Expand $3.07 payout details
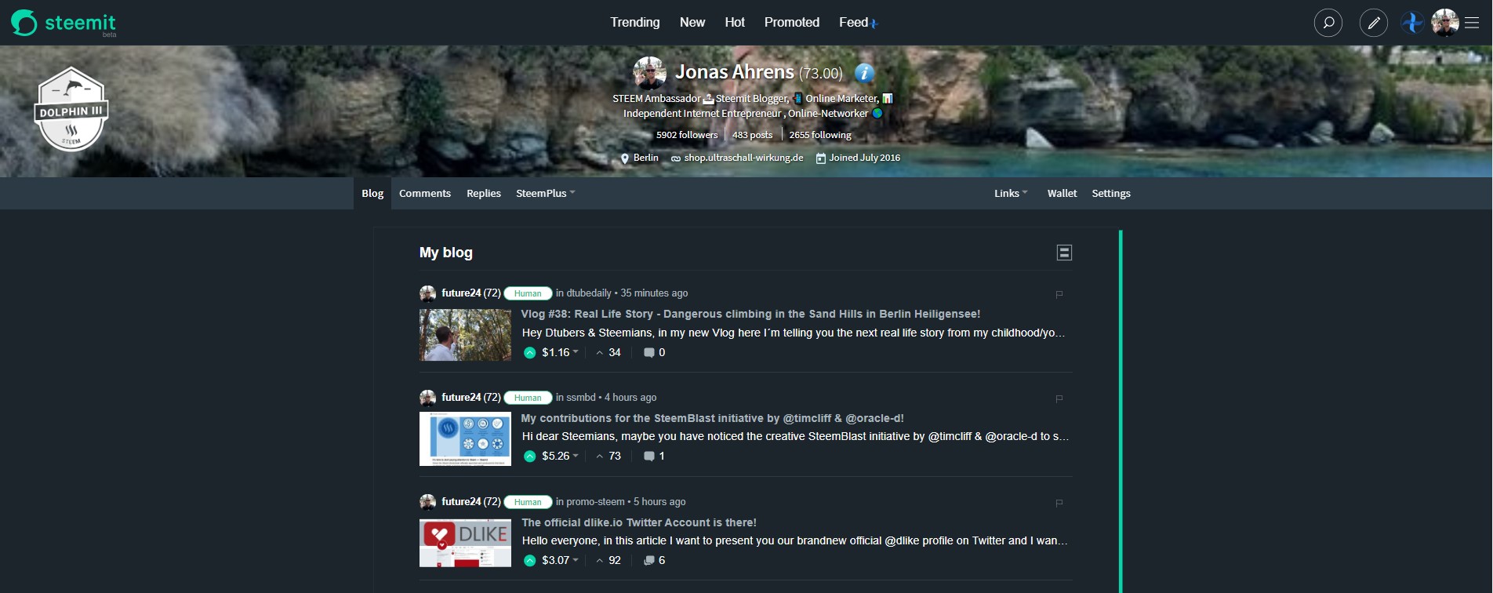This screenshot has width=1493, height=593. [560, 561]
